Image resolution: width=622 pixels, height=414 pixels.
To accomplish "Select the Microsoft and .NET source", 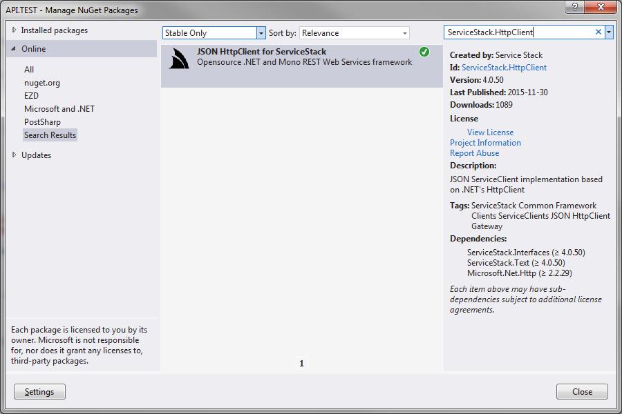I will pyautogui.click(x=59, y=109).
